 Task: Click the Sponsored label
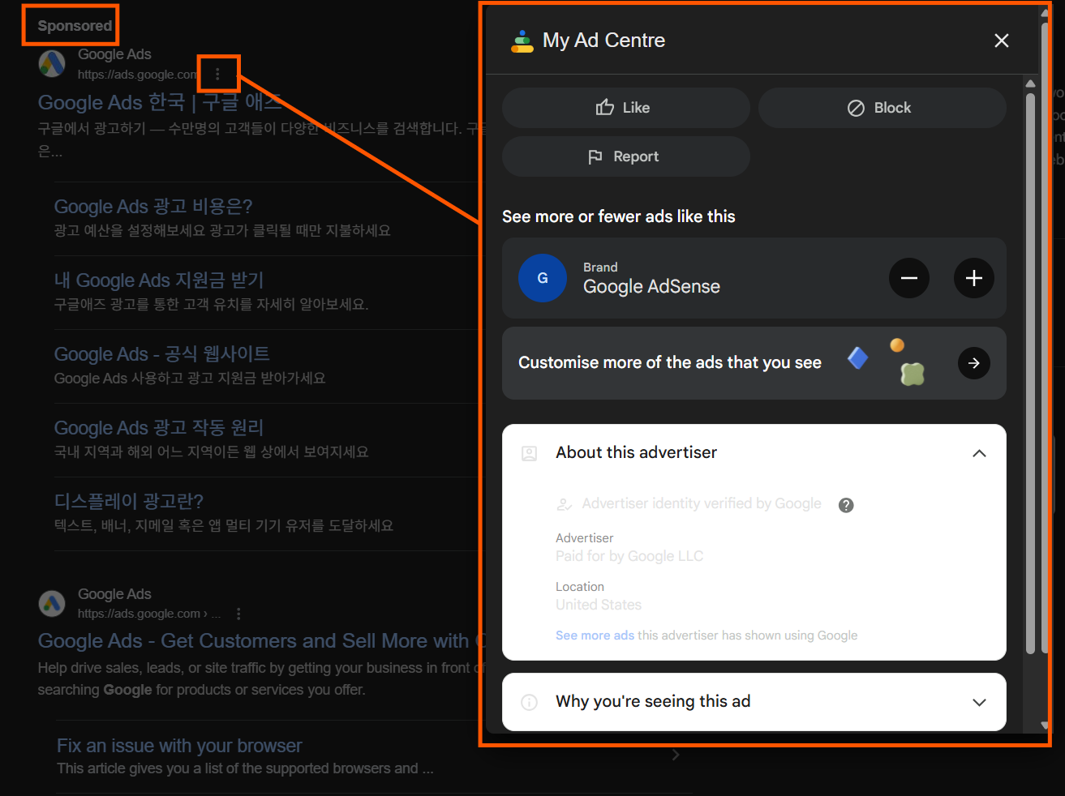(75, 25)
